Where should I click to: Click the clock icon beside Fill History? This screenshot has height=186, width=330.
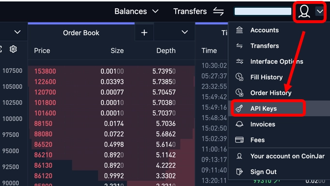tap(240, 77)
